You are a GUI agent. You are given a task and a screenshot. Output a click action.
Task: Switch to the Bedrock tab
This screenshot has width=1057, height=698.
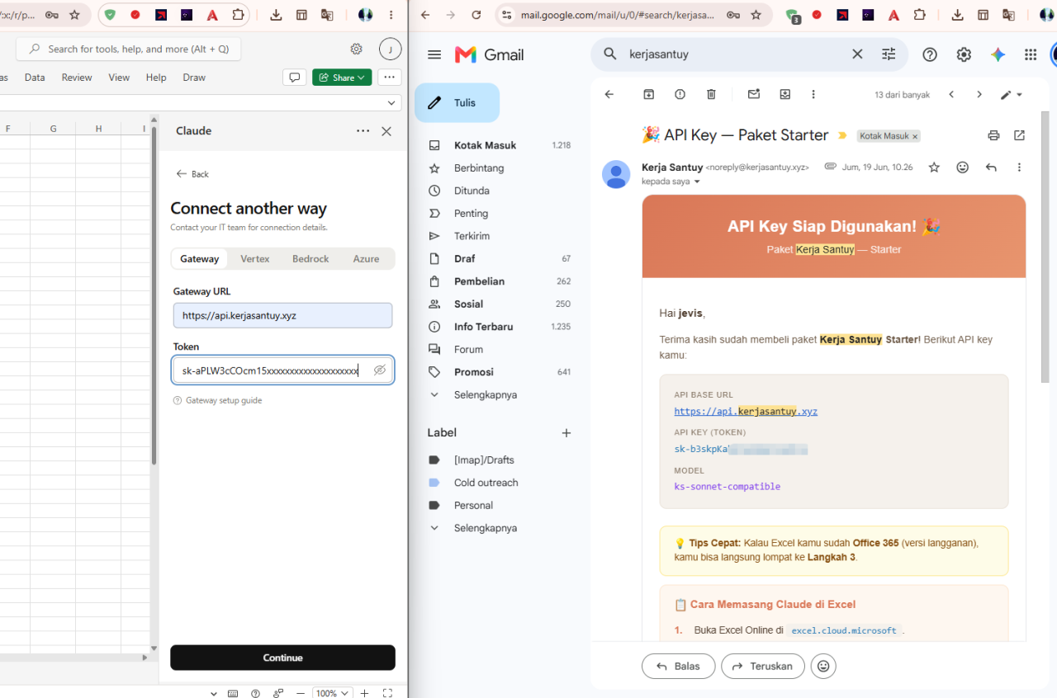click(310, 259)
